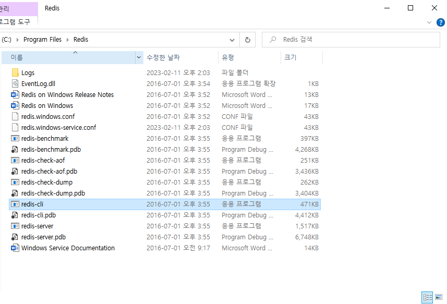Click the redis-benchmark.pdb file icon
Viewport: 447px width, 304px height.
[15, 149]
